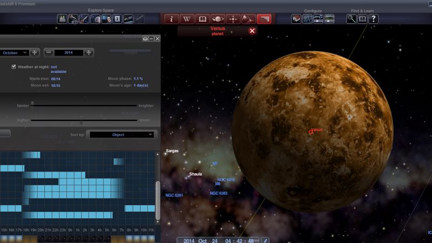This screenshot has height=243, width=432.
Task: Toggle the Weather at night checkbox
Action: [13, 66]
